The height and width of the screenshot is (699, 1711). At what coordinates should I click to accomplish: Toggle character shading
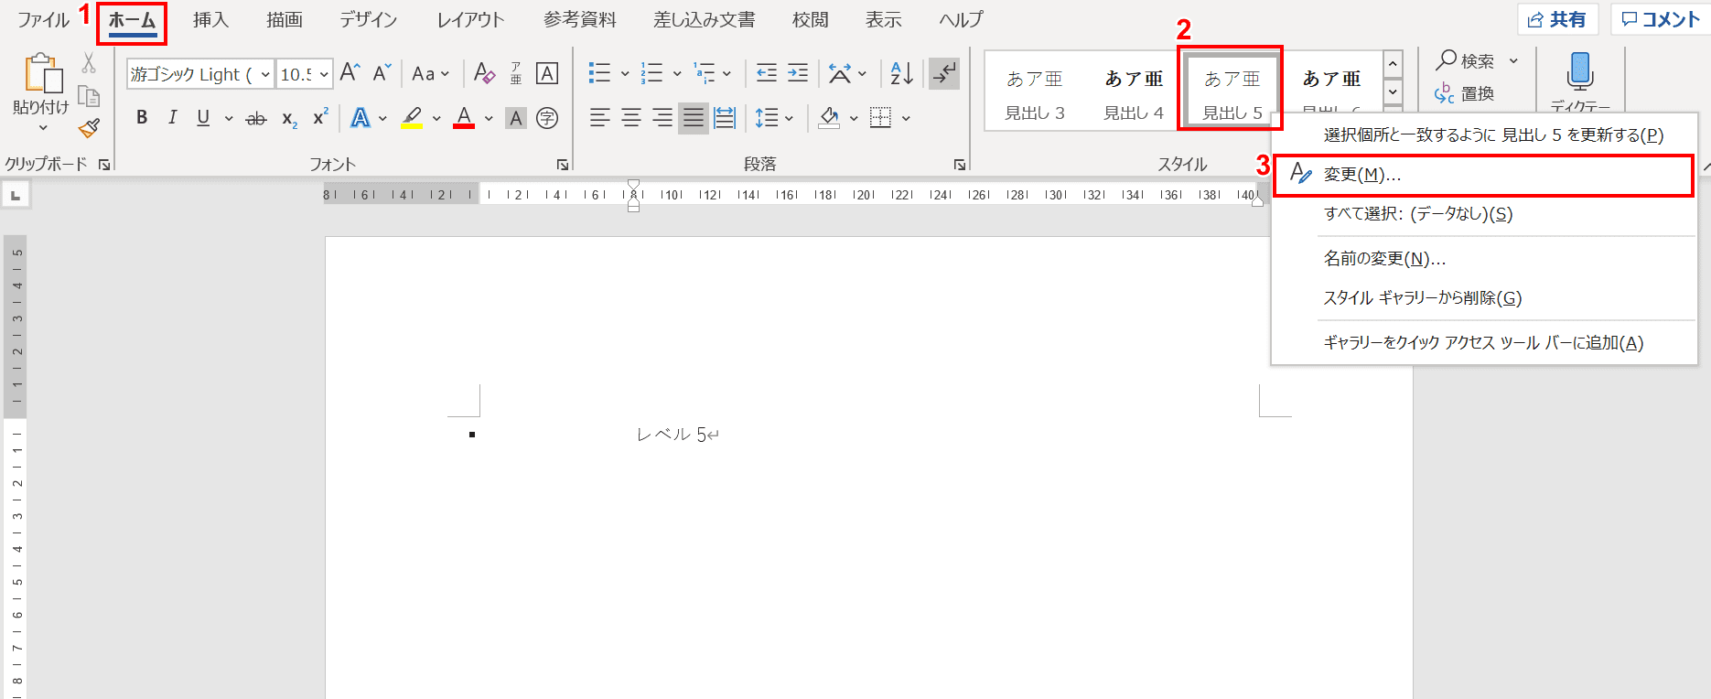[516, 117]
